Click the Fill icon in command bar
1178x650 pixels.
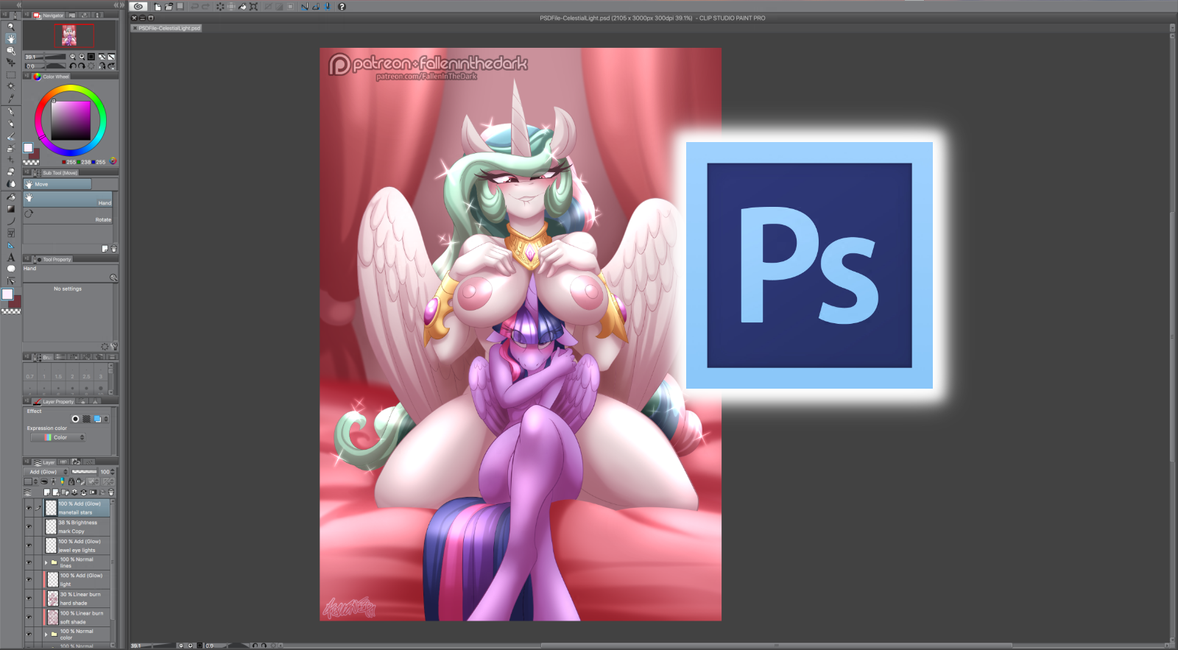click(242, 7)
